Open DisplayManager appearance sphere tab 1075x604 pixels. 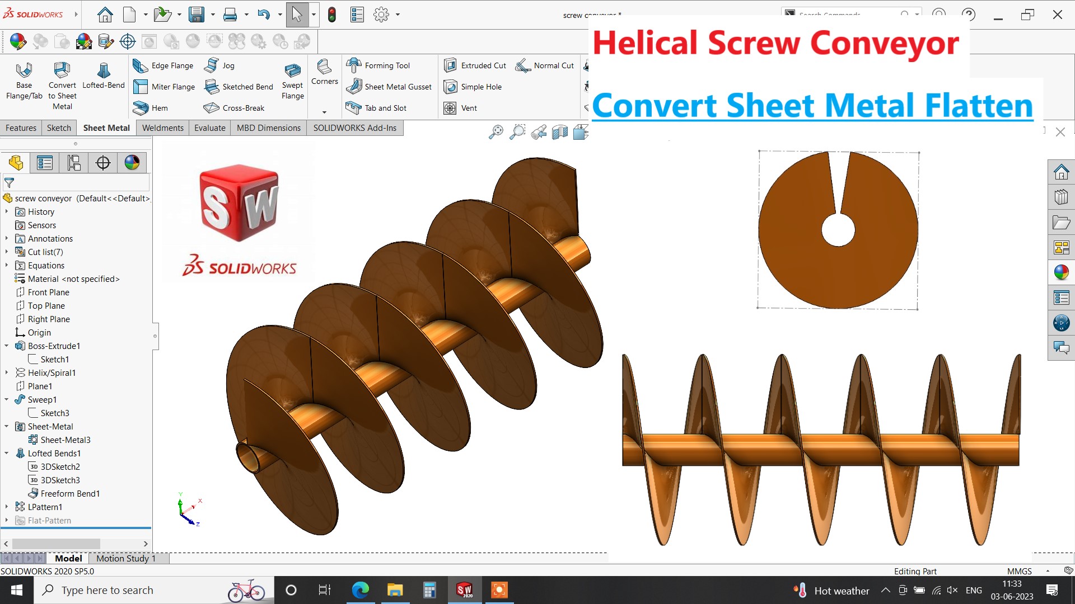coord(132,163)
